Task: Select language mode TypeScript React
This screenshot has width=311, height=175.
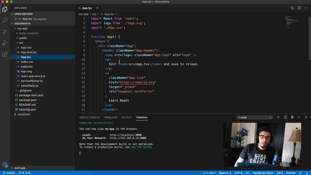Action: coord(263,173)
